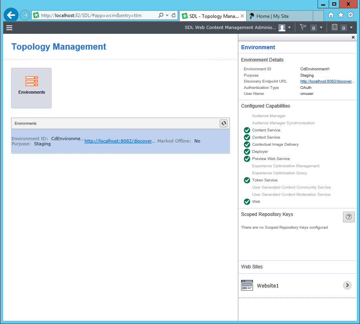Viewport: 360px width, 324px height.
Task: Expand Website1 details with chevron
Action: click(347, 285)
